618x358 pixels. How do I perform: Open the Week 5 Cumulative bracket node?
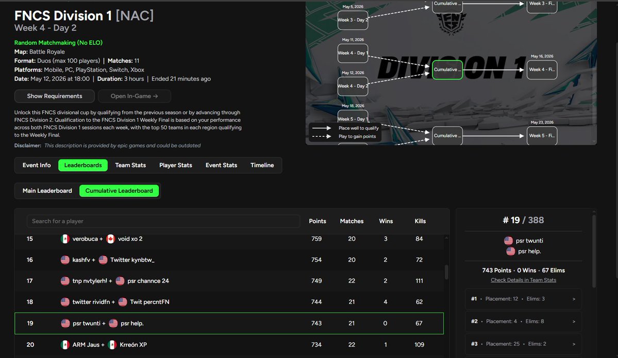coord(447,136)
